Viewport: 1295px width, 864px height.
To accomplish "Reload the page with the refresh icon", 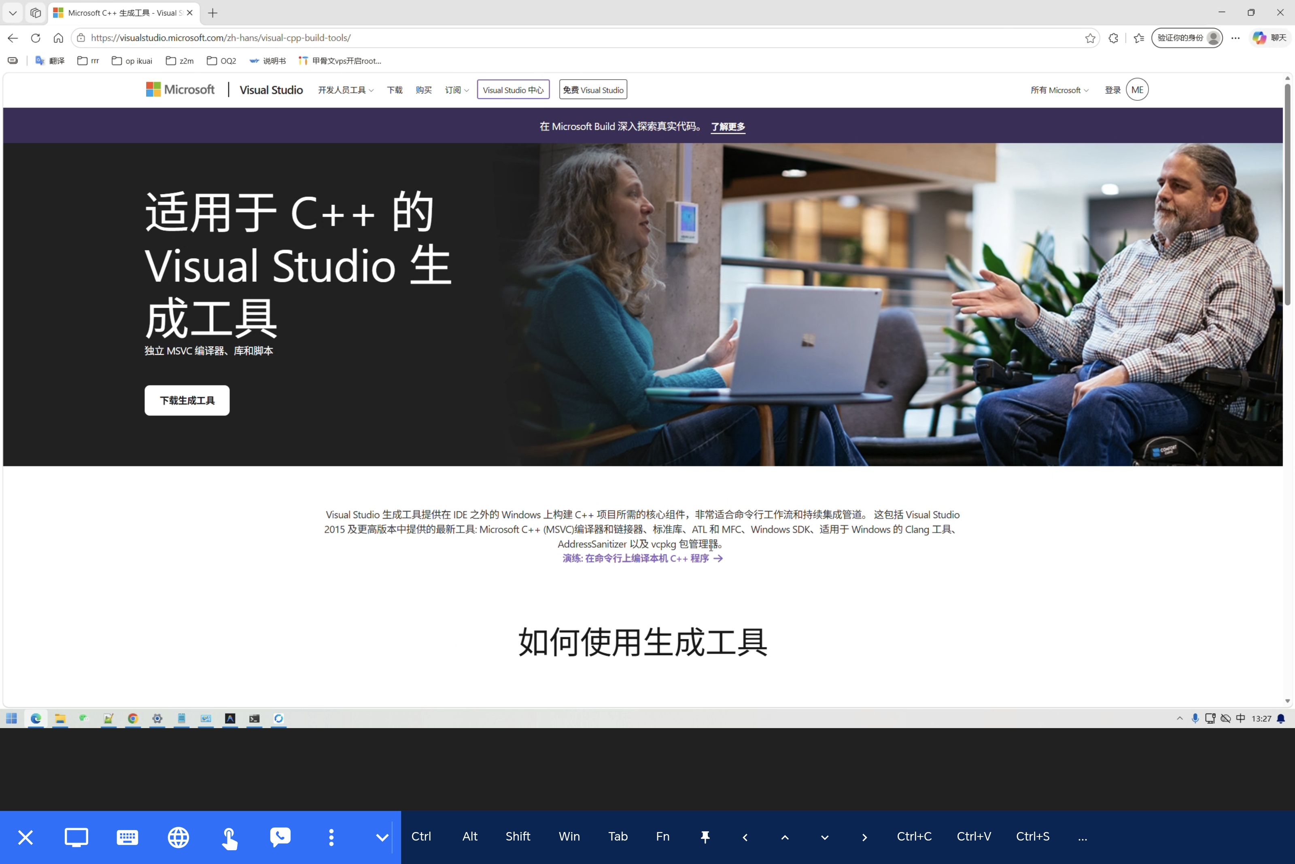I will [x=36, y=38].
